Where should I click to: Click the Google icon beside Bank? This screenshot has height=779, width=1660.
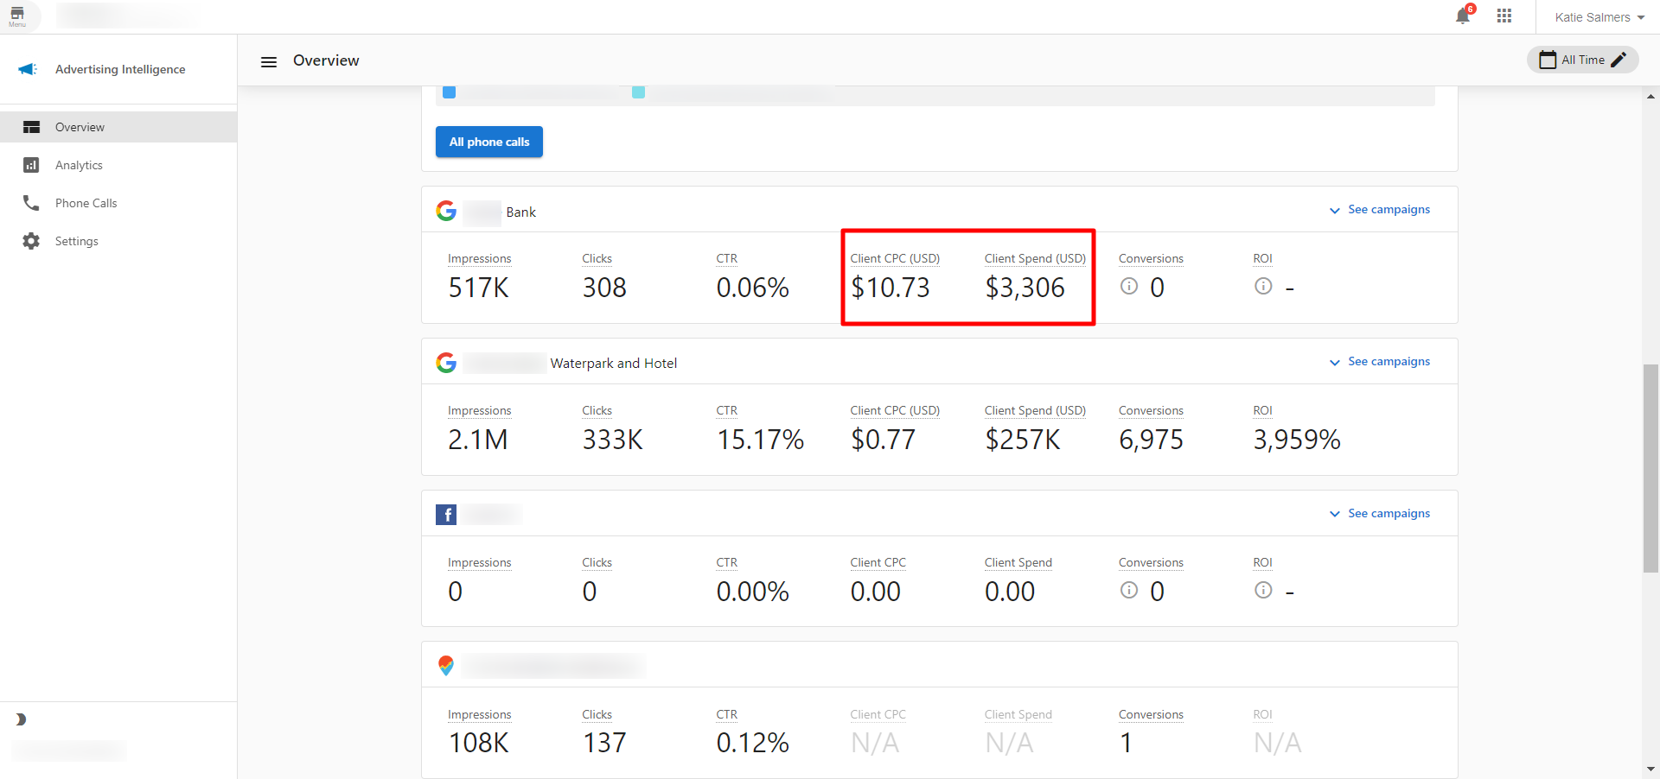(x=446, y=210)
